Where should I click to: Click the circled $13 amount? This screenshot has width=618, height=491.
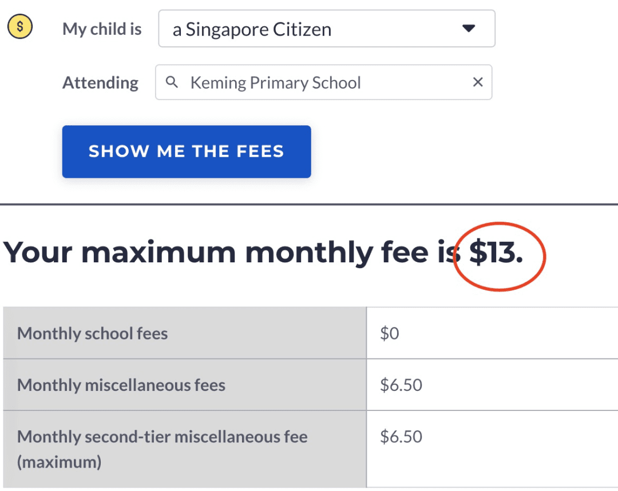(496, 253)
